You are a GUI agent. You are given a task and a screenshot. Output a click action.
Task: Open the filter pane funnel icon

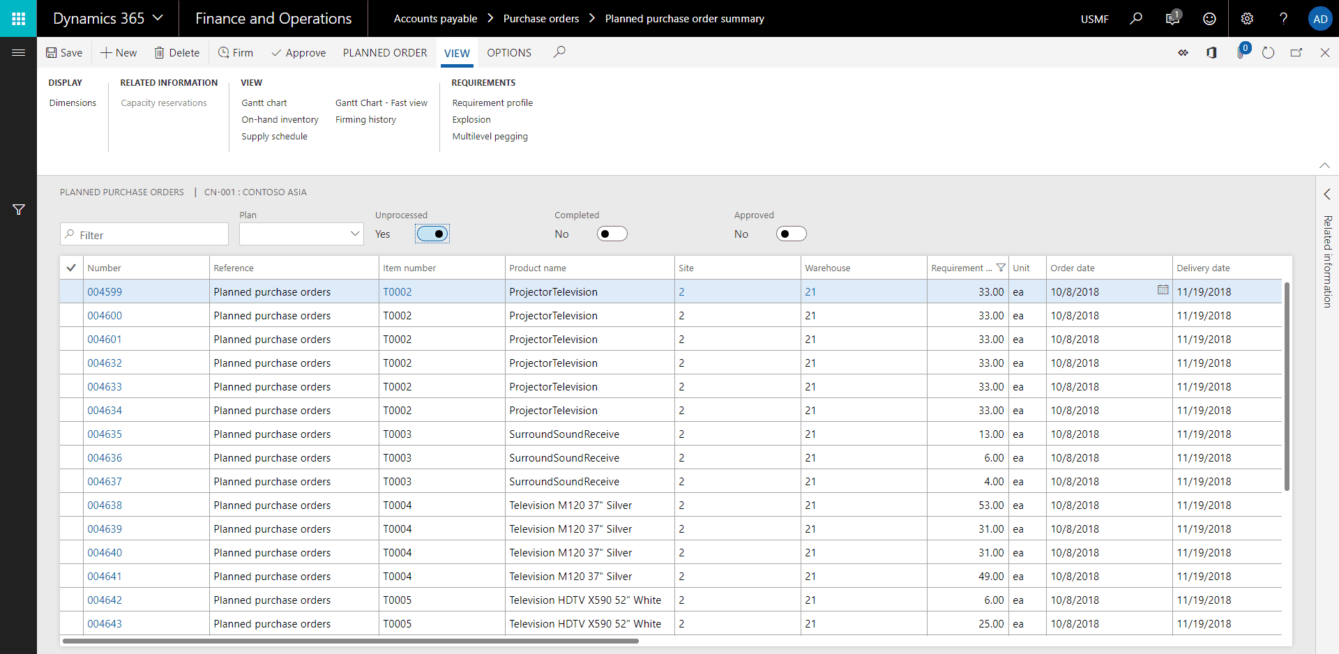19,210
